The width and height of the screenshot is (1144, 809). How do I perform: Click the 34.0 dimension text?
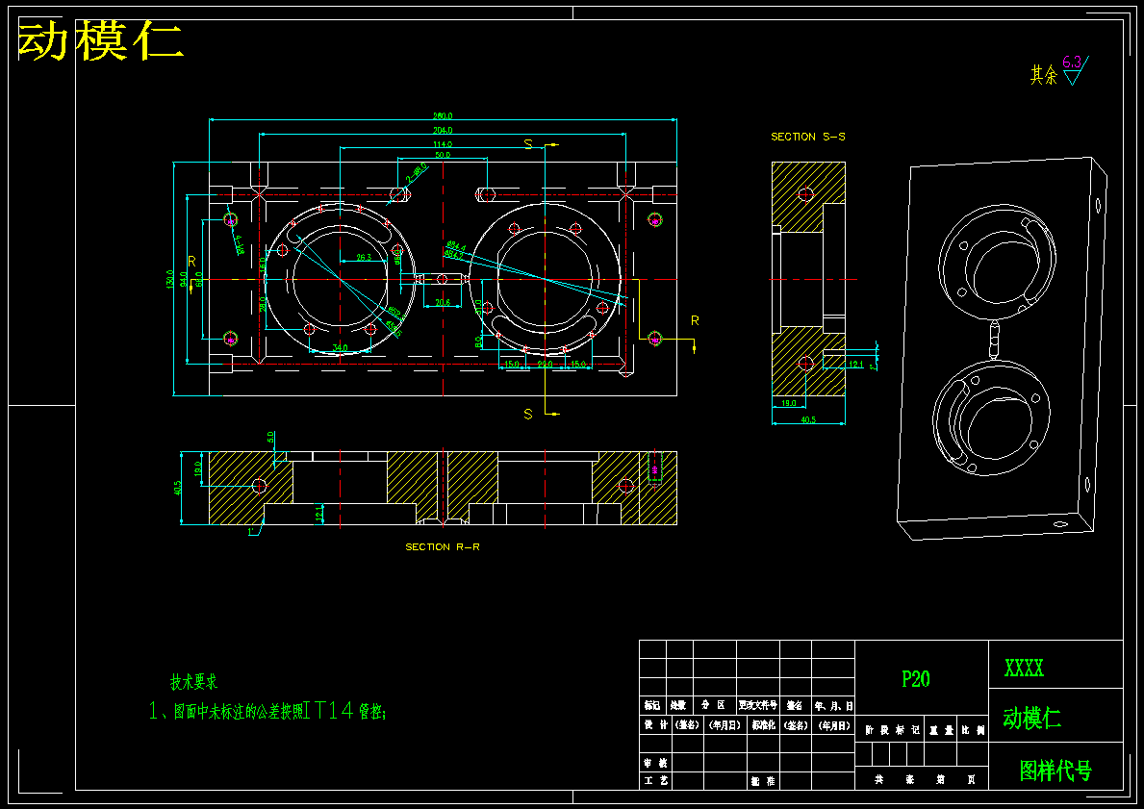(340, 348)
